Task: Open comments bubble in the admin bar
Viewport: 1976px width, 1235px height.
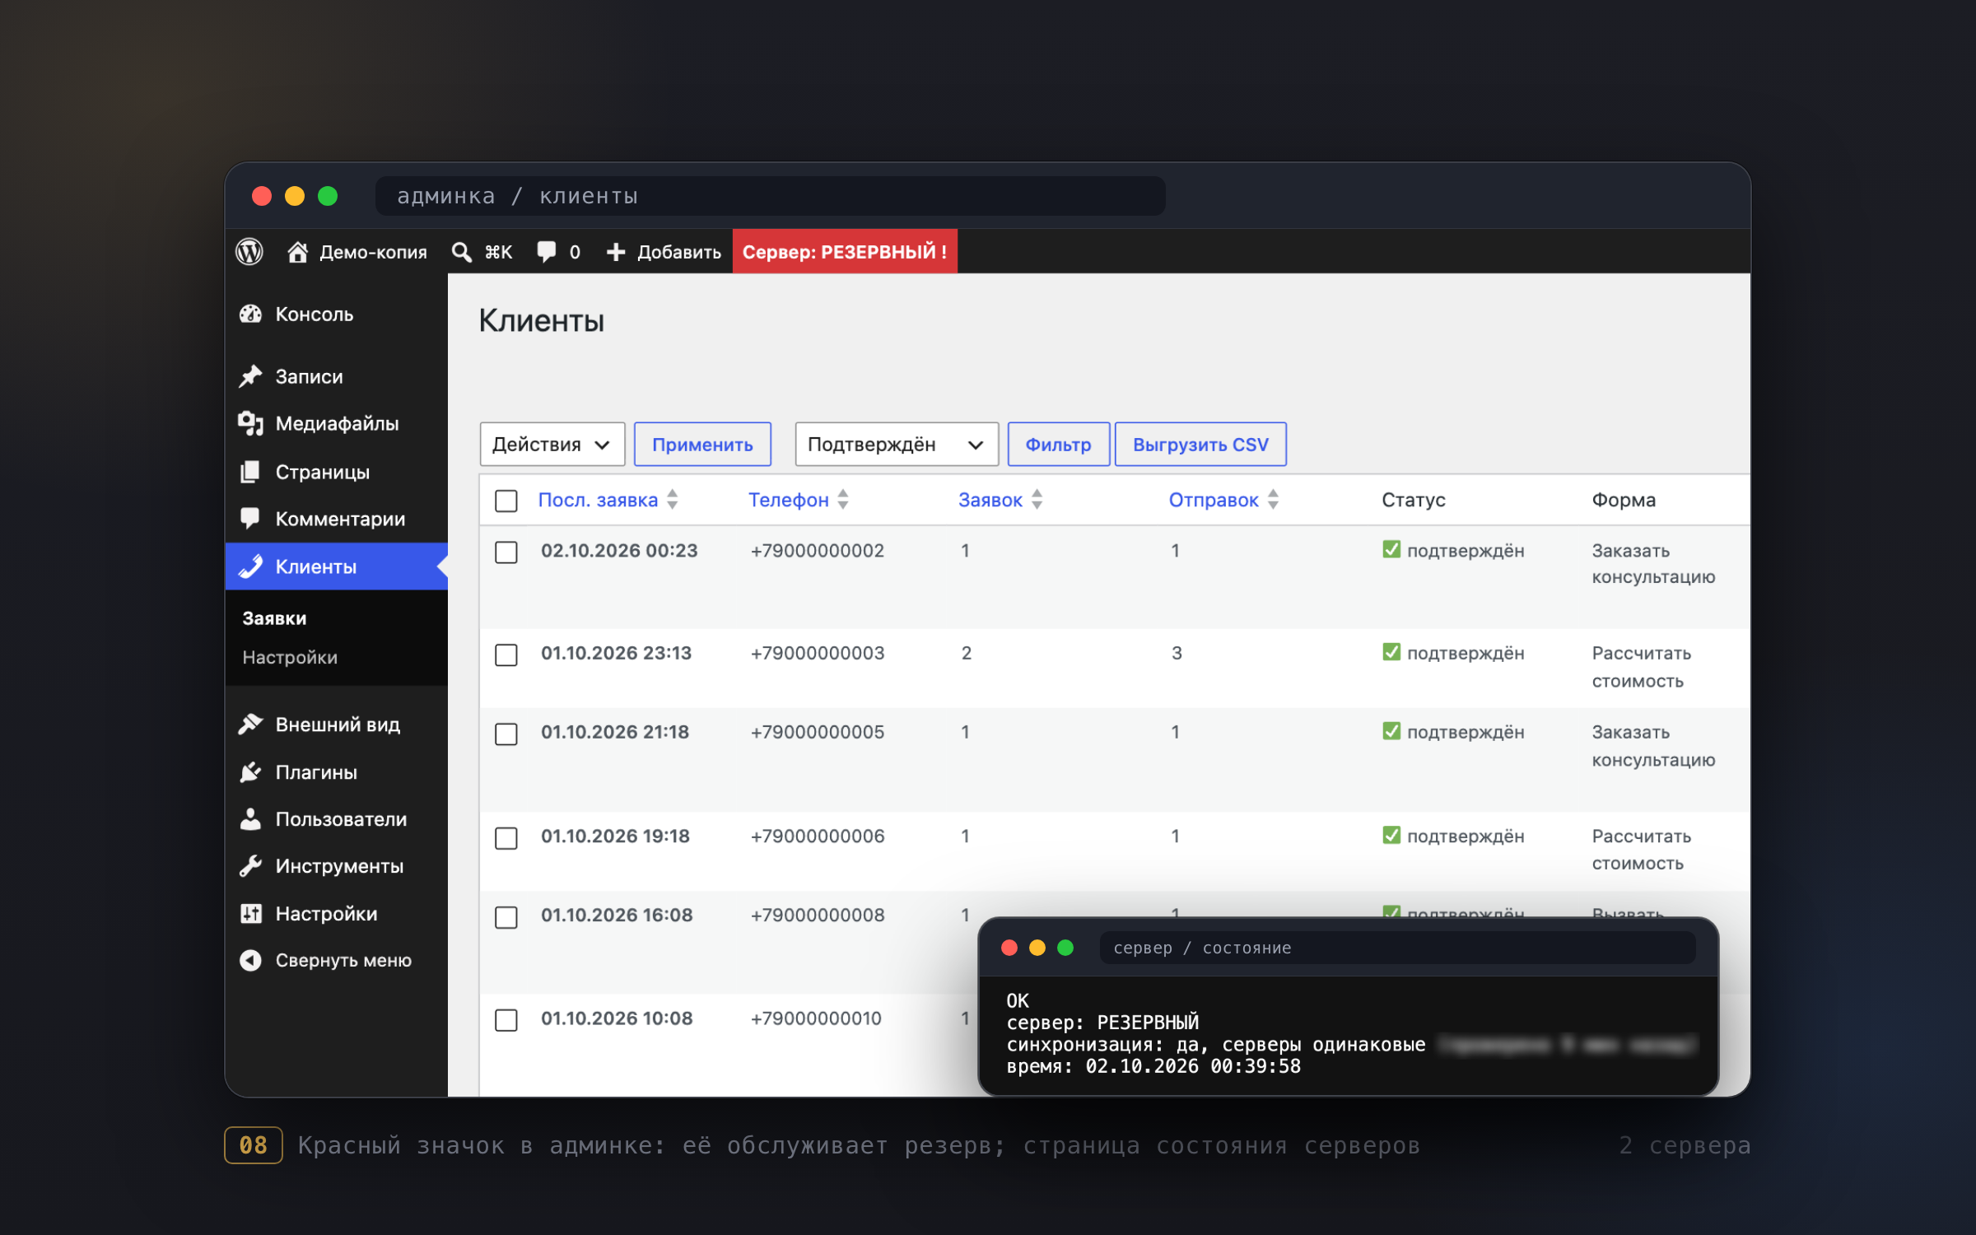Action: point(547,252)
